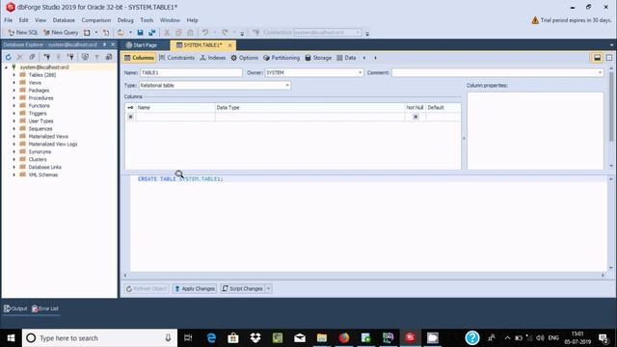Click the empty Data Type cell

click(x=309, y=117)
